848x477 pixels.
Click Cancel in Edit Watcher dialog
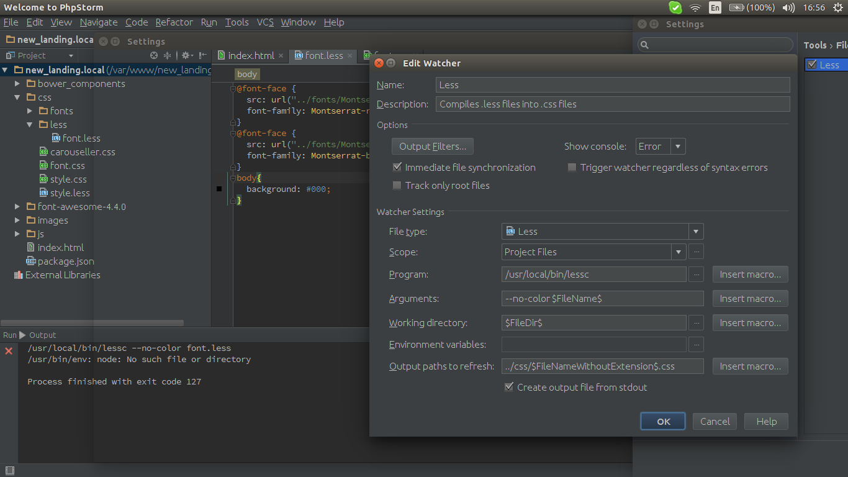[715, 421]
